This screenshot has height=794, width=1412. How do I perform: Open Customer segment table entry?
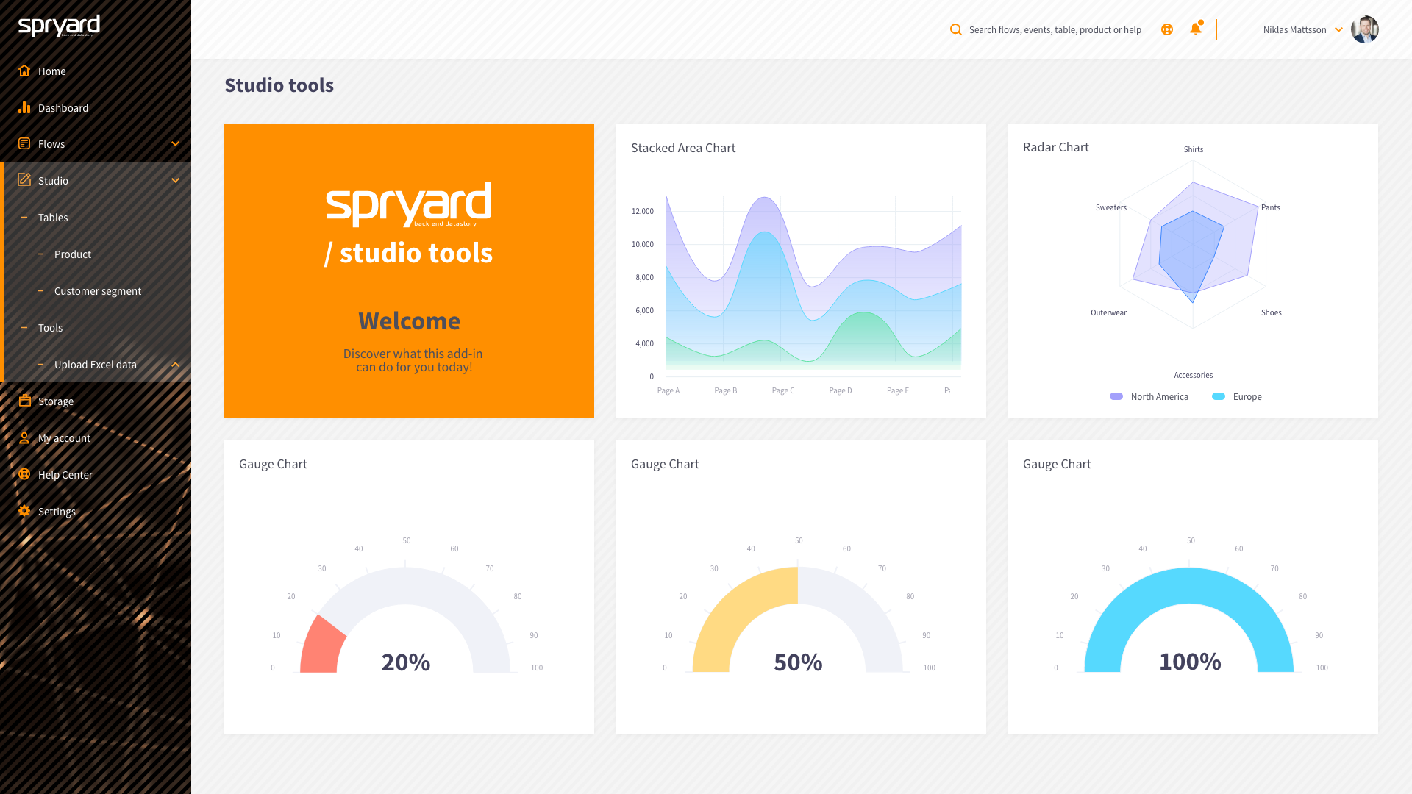coord(98,290)
